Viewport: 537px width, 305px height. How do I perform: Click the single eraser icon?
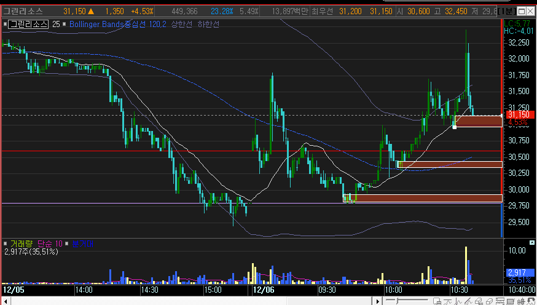(490, 301)
